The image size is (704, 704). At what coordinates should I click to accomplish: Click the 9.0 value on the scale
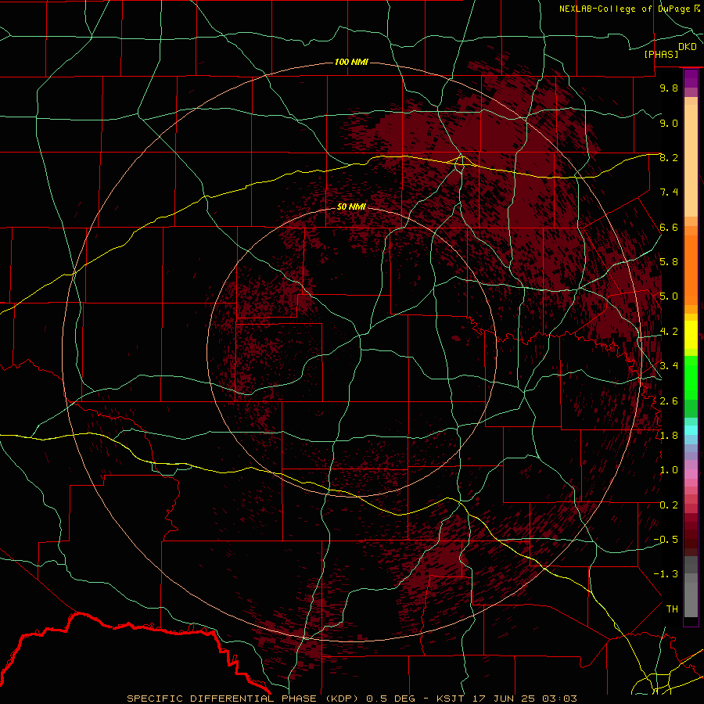(x=669, y=123)
